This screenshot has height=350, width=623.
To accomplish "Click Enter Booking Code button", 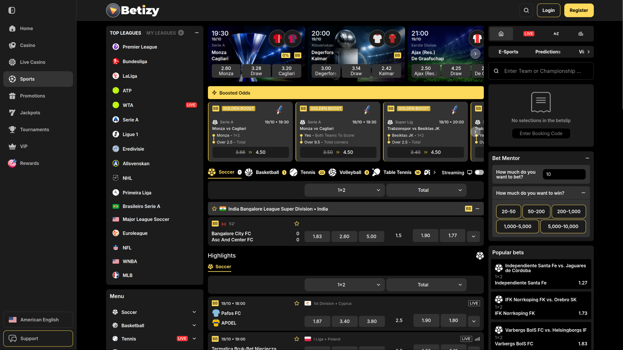I will 541,134.
